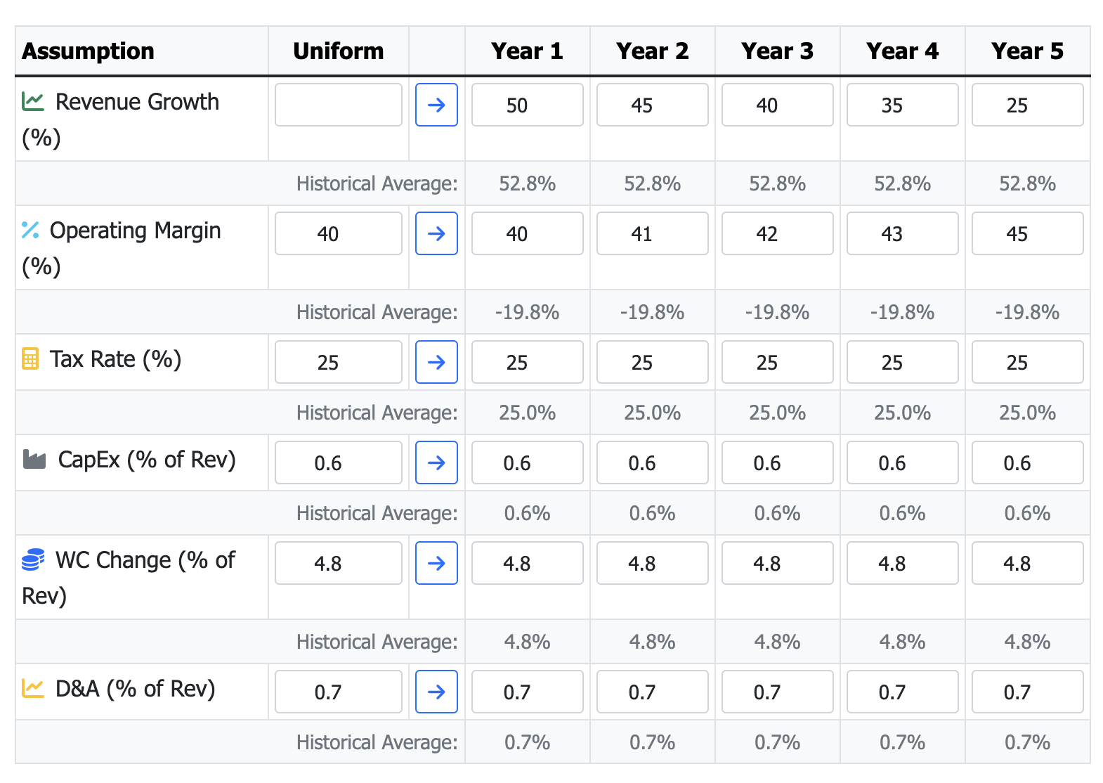Viewport: 1103px width, 783px height.
Task: Apply uniform Revenue Growth with arrow button
Action: click(x=436, y=105)
